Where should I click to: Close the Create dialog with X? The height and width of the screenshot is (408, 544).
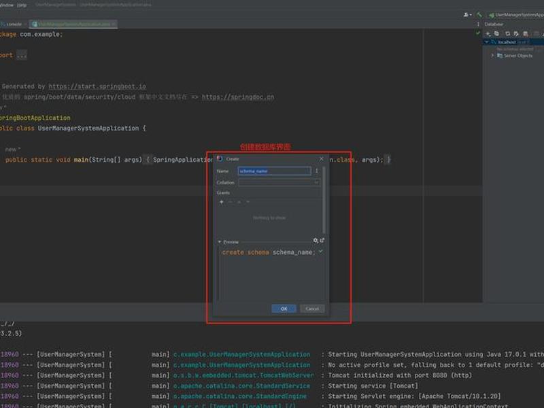(321, 158)
